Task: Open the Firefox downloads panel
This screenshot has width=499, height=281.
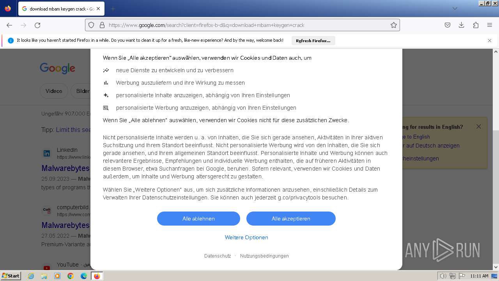Action: pyautogui.click(x=462, y=25)
